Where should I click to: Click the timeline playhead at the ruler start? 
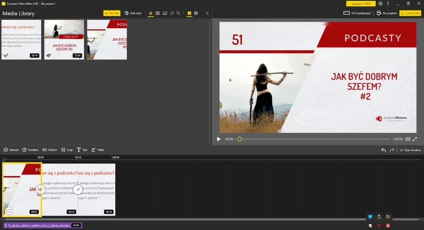tap(3, 160)
